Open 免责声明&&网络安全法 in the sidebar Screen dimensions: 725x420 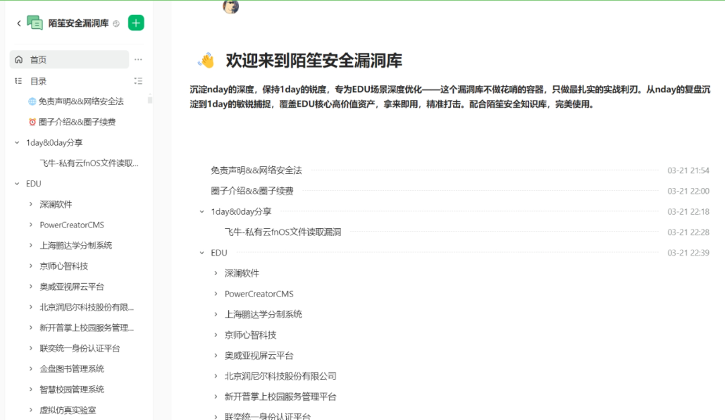pos(81,101)
